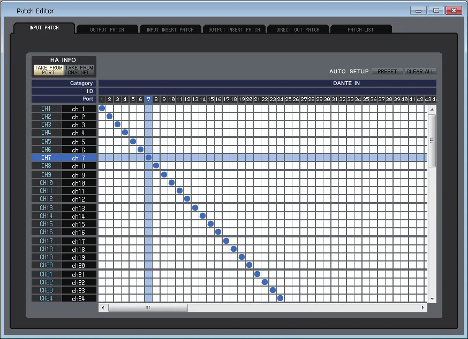Click the vertical scrollbar thumb
The image size is (468, 339).
click(432, 141)
